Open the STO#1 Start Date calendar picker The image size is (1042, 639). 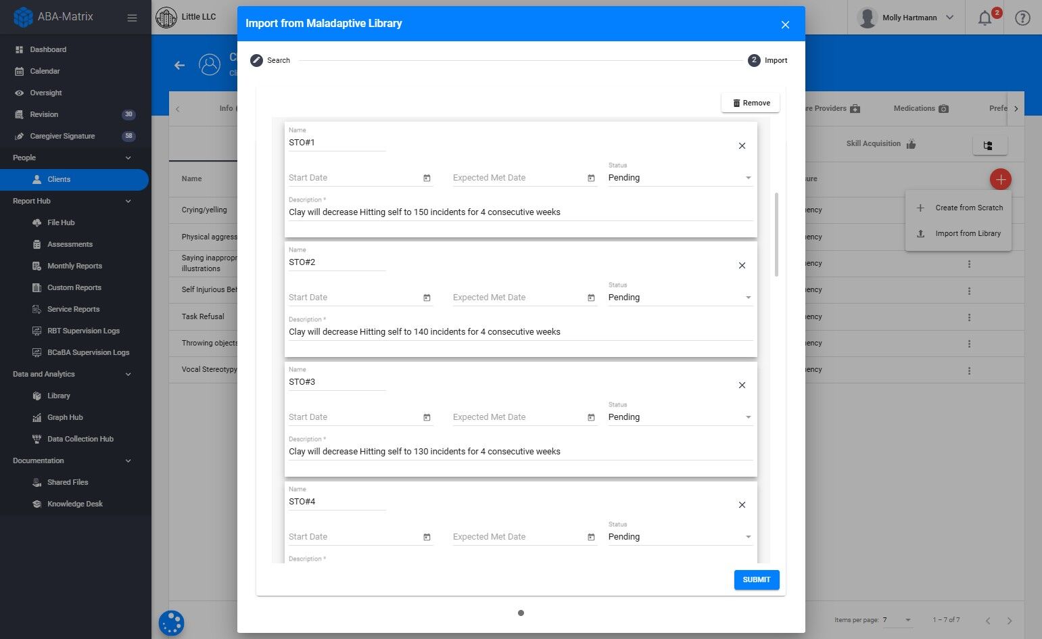coord(427,178)
